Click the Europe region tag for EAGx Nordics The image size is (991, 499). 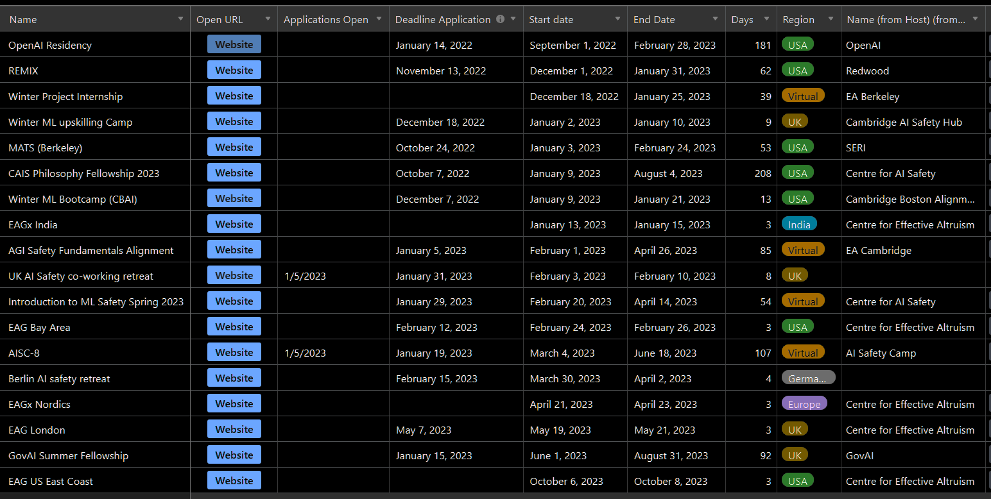point(804,404)
